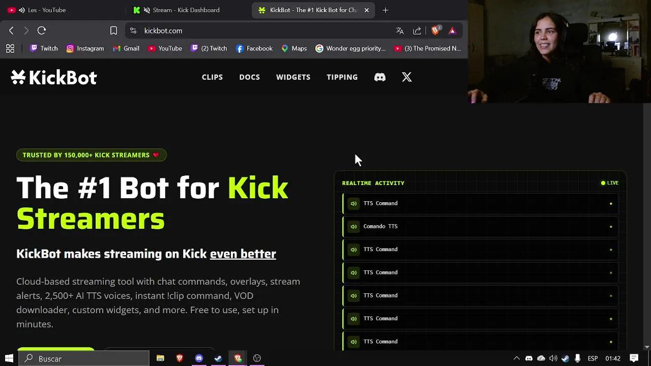Open the Twitch bookmark
The width and height of the screenshot is (651, 366).
(x=44, y=48)
